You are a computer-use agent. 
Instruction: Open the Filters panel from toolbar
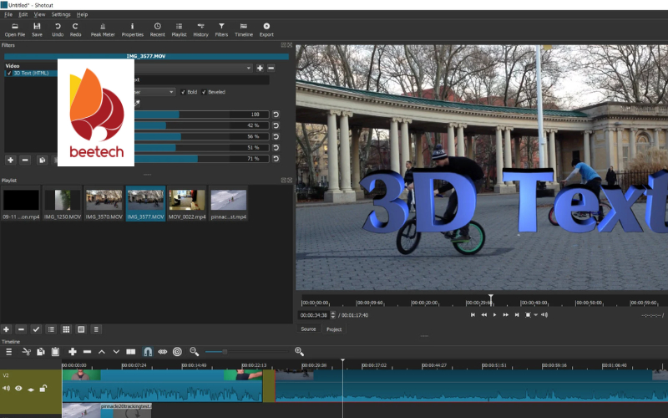(x=221, y=30)
